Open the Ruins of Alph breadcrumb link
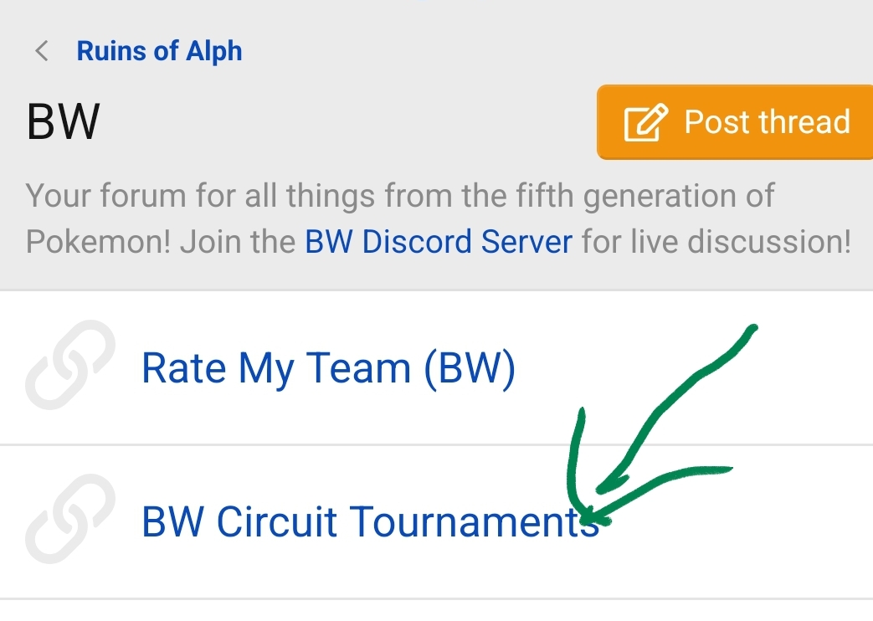The image size is (873, 621). tap(159, 51)
